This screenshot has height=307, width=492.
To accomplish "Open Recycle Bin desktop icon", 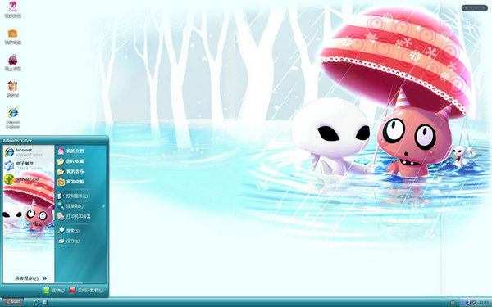I will coord(13,89).
